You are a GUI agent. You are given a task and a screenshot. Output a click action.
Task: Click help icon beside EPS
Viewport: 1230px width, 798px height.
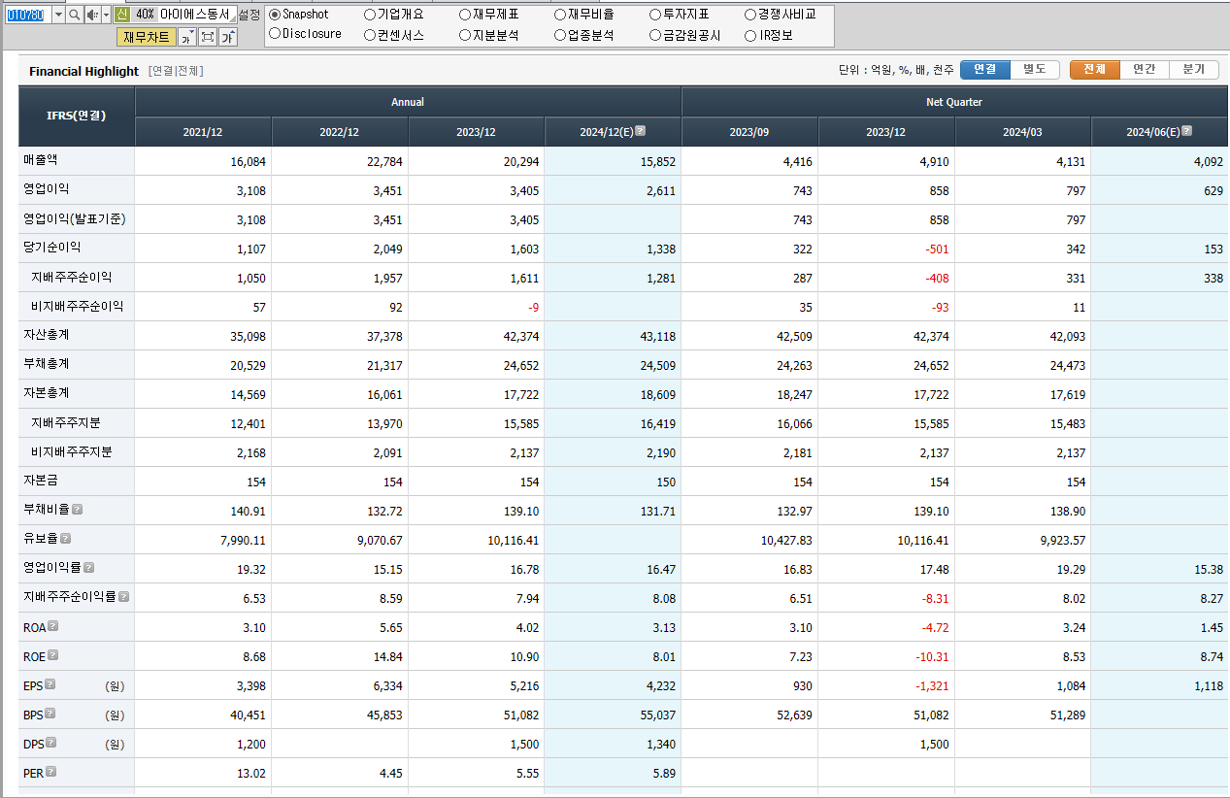pyautogui.click(x=50, y=684)
